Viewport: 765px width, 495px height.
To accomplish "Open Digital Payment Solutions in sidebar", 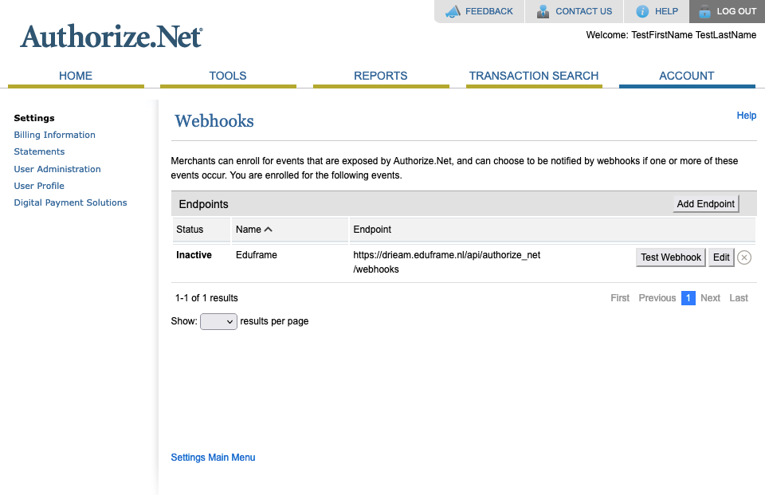I will (70, 202).
